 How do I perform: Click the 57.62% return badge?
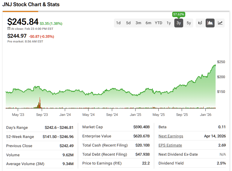click(x=179, y=14)
